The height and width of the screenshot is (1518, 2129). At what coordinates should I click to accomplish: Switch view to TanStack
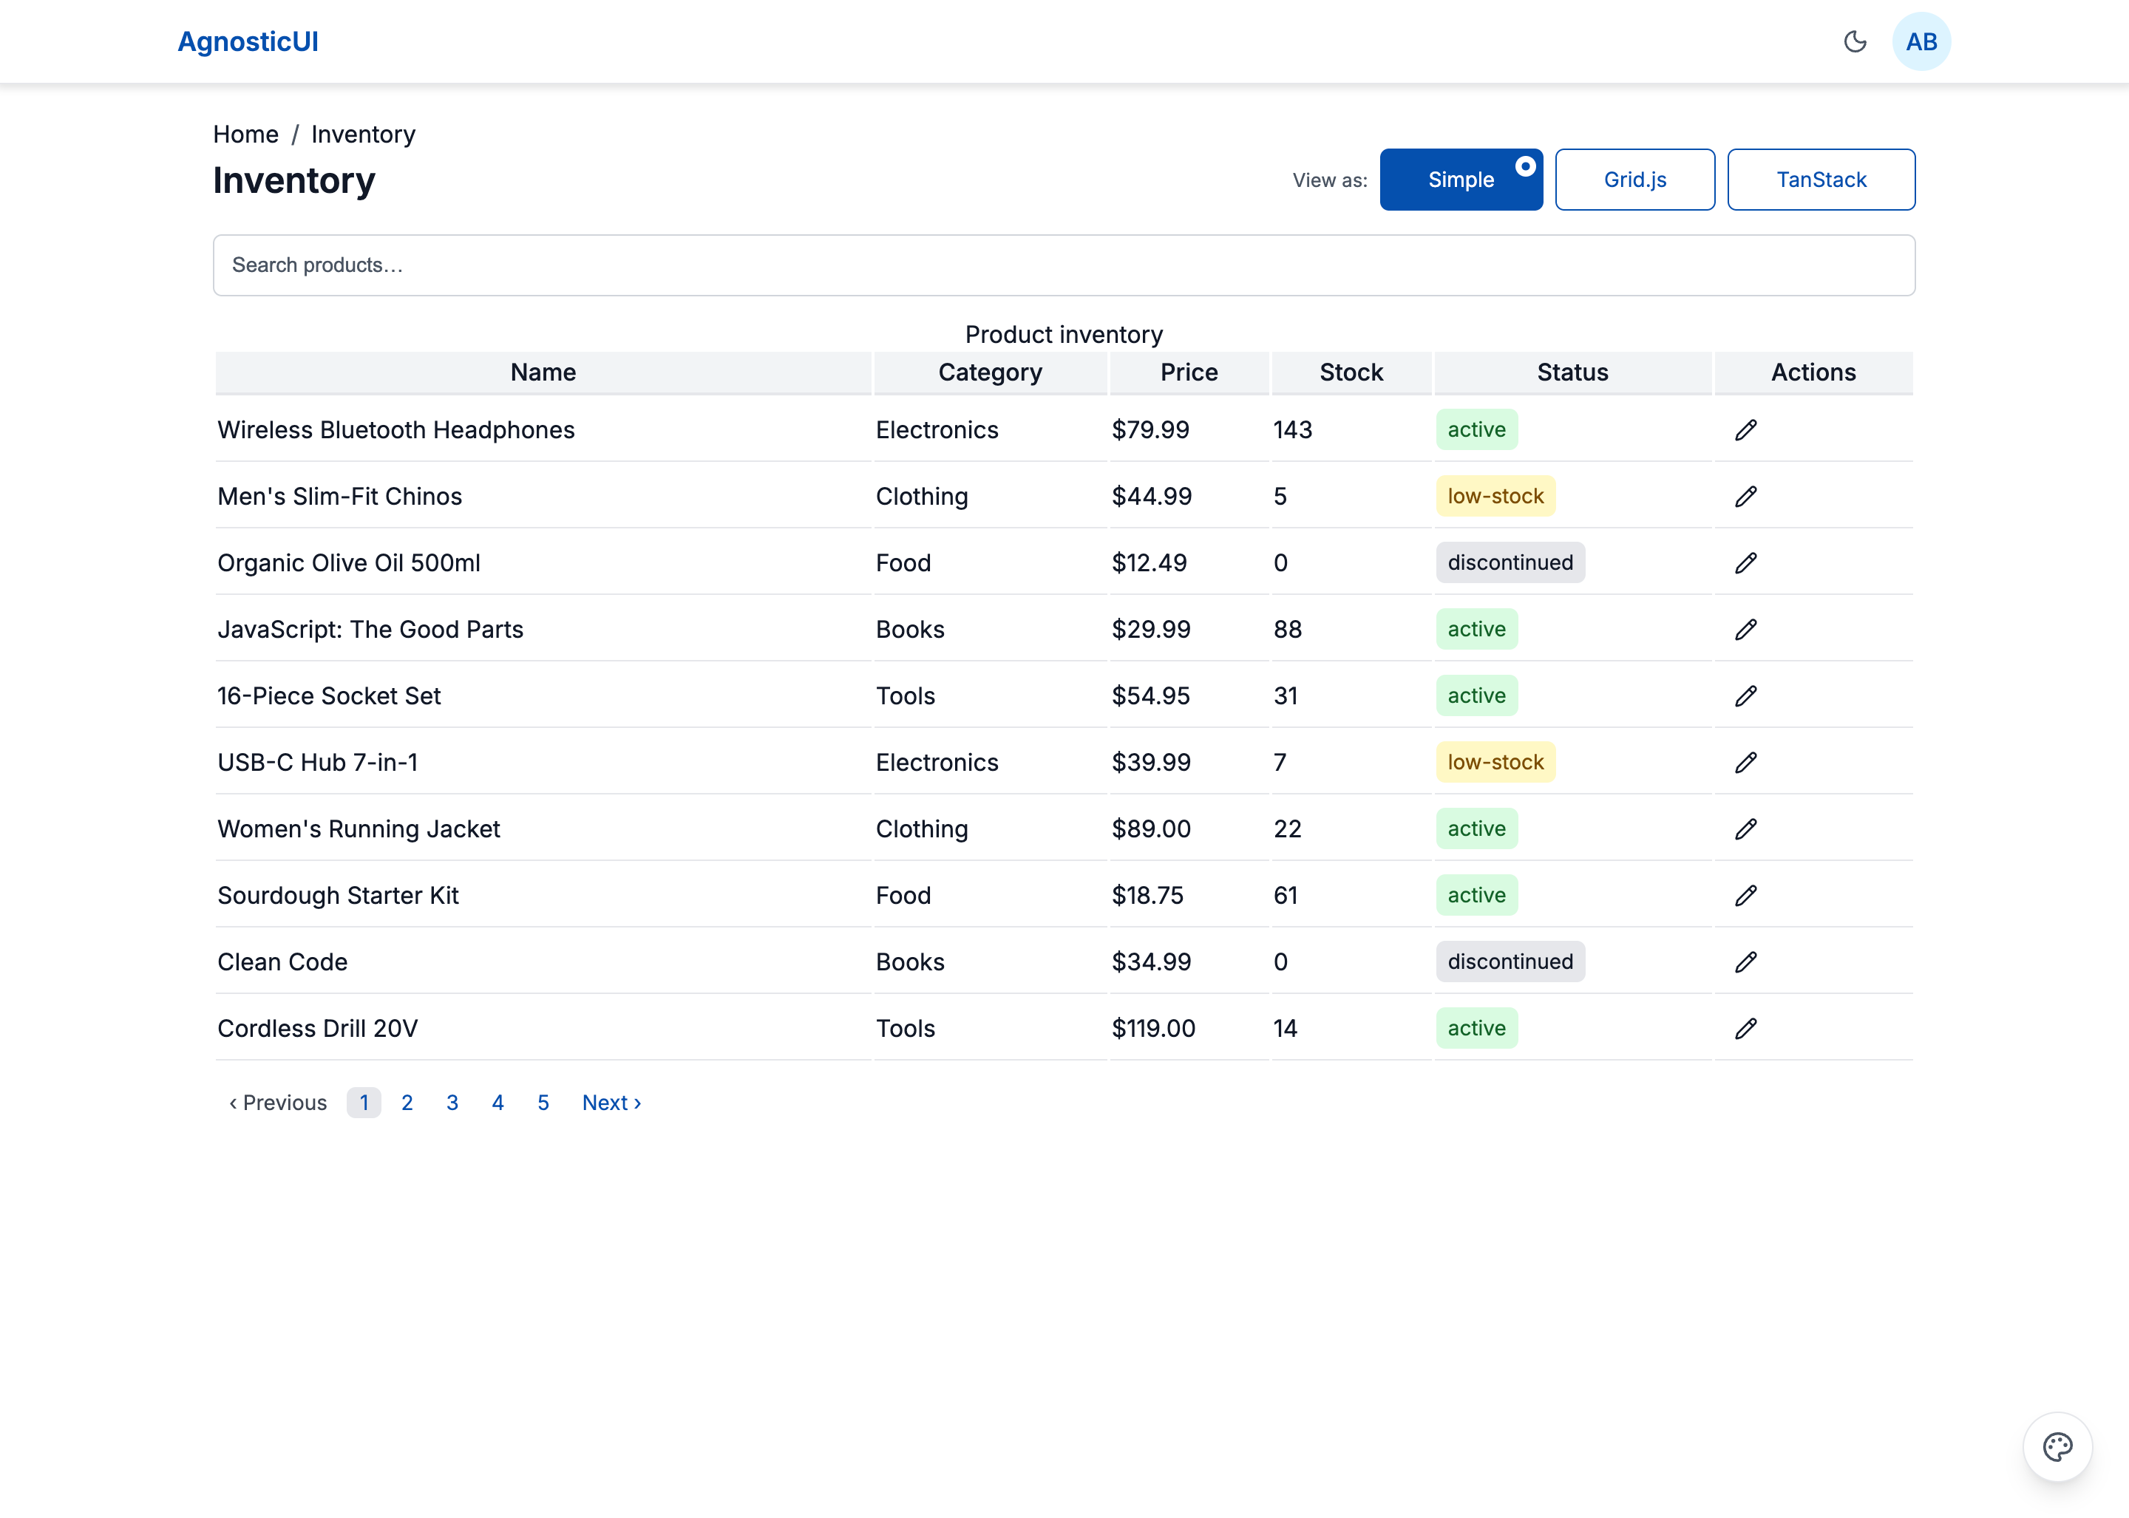1819,180
